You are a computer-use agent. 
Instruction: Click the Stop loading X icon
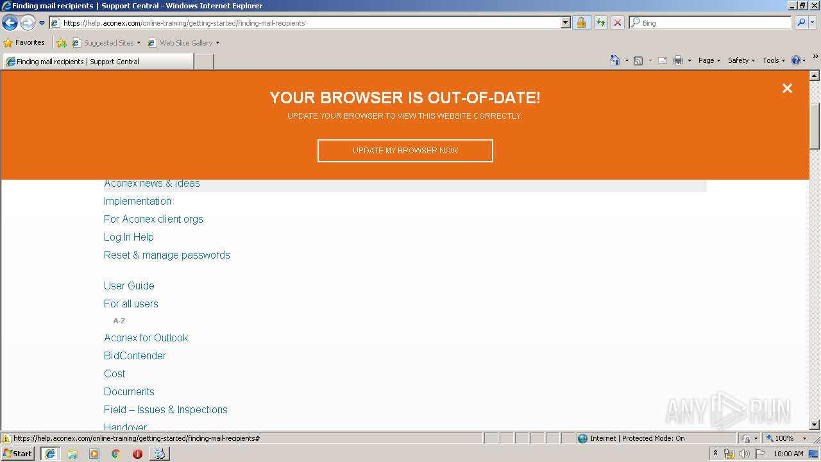(x=618, y=22)
